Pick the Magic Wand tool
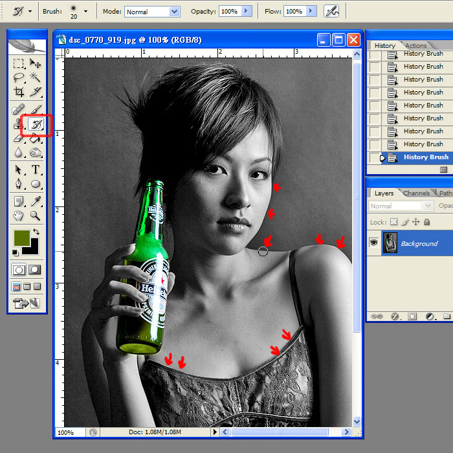This screenshot has width=453, height=453. pyautogui.click(x=36, y=78)
